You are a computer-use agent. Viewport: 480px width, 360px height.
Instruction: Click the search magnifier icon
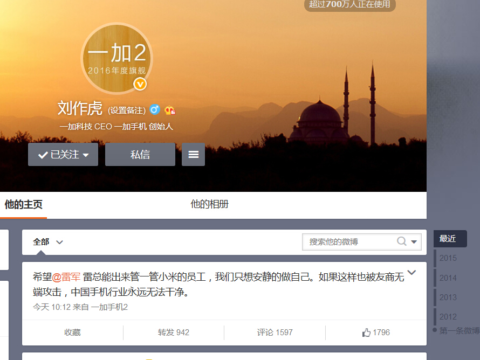click(402, 241)
